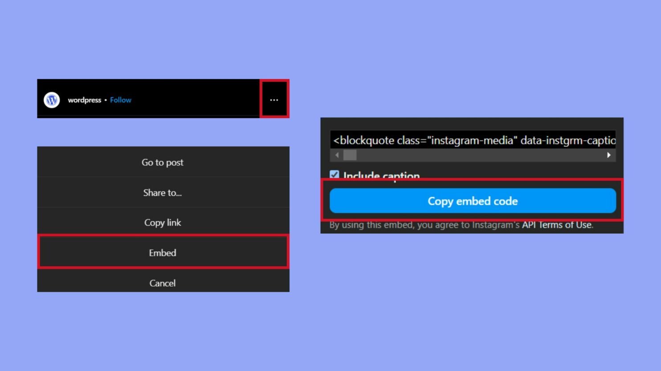
Task: Select the blockquote code snippet text
Action: pyautogui.click(x=472, y=140)
